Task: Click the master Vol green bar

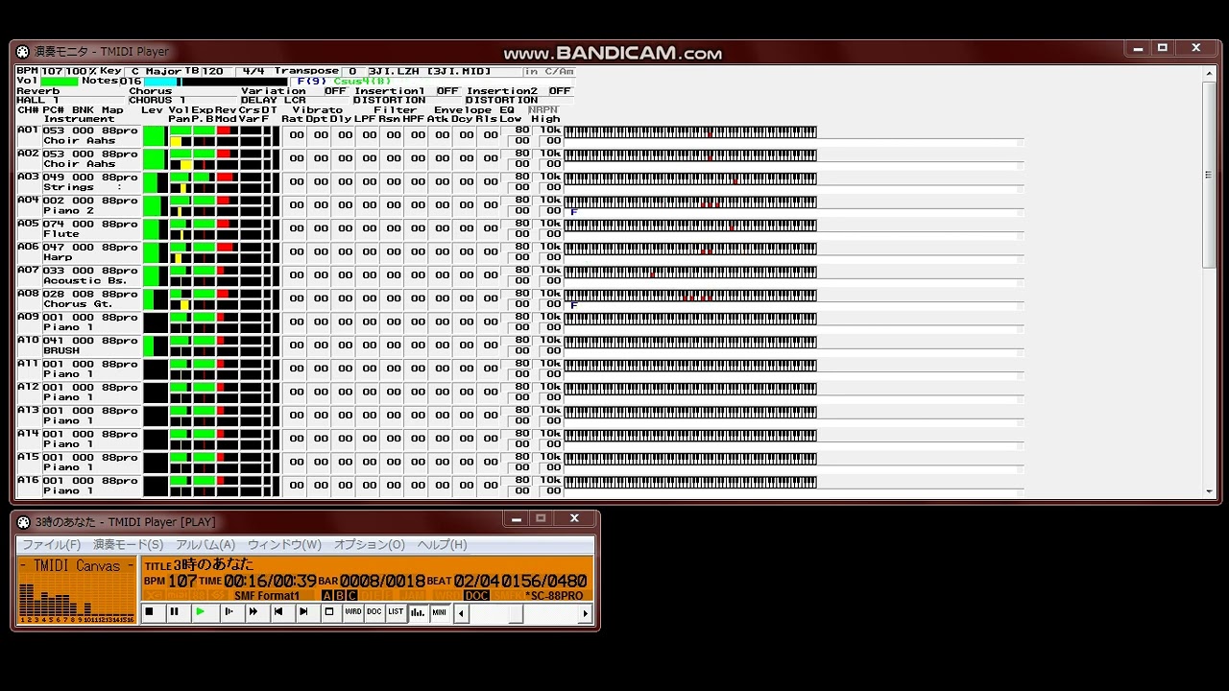Action: click(60, 82)
